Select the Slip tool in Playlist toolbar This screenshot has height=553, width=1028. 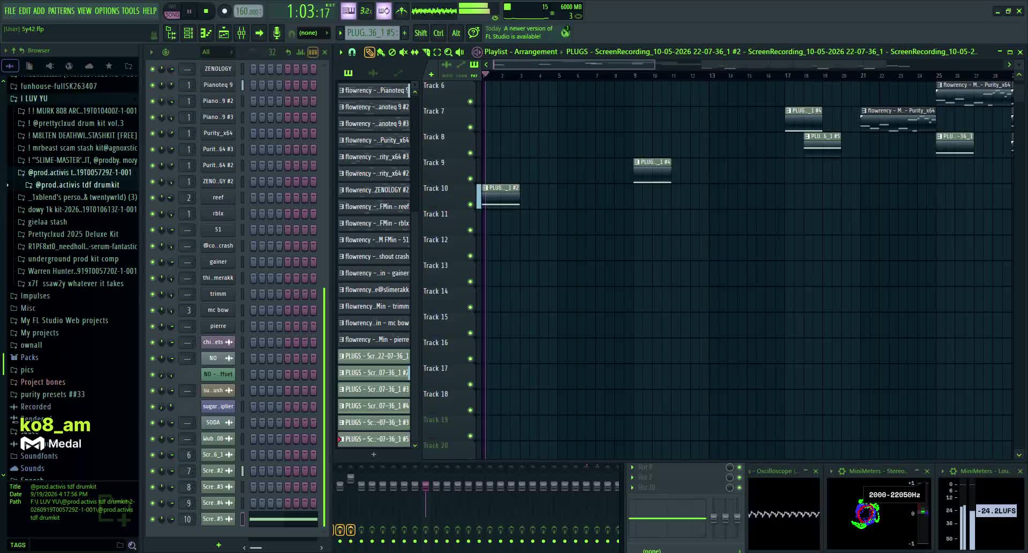(x=414, y=52)
